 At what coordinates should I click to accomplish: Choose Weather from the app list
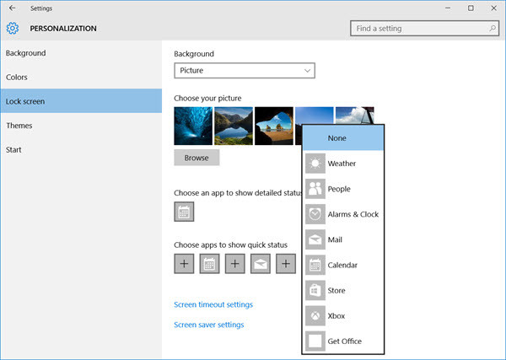pos(342,164)
